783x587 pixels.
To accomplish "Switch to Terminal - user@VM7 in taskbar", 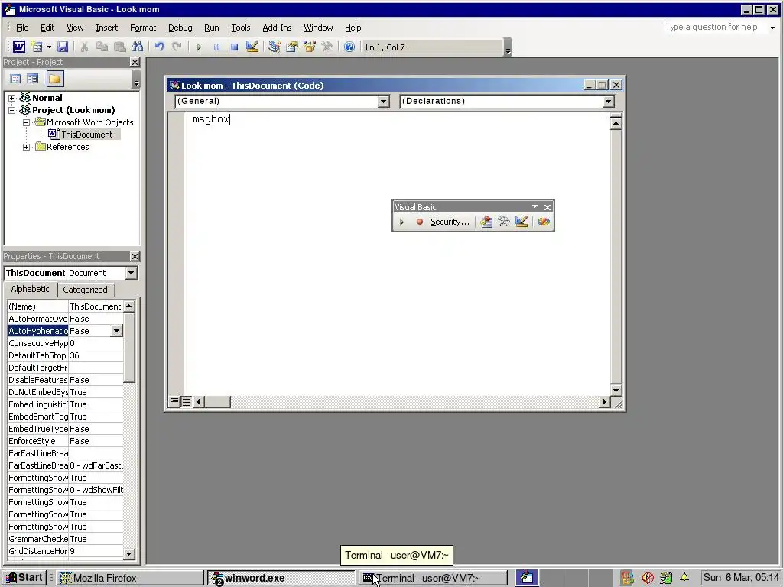I will tap(433, 578).
